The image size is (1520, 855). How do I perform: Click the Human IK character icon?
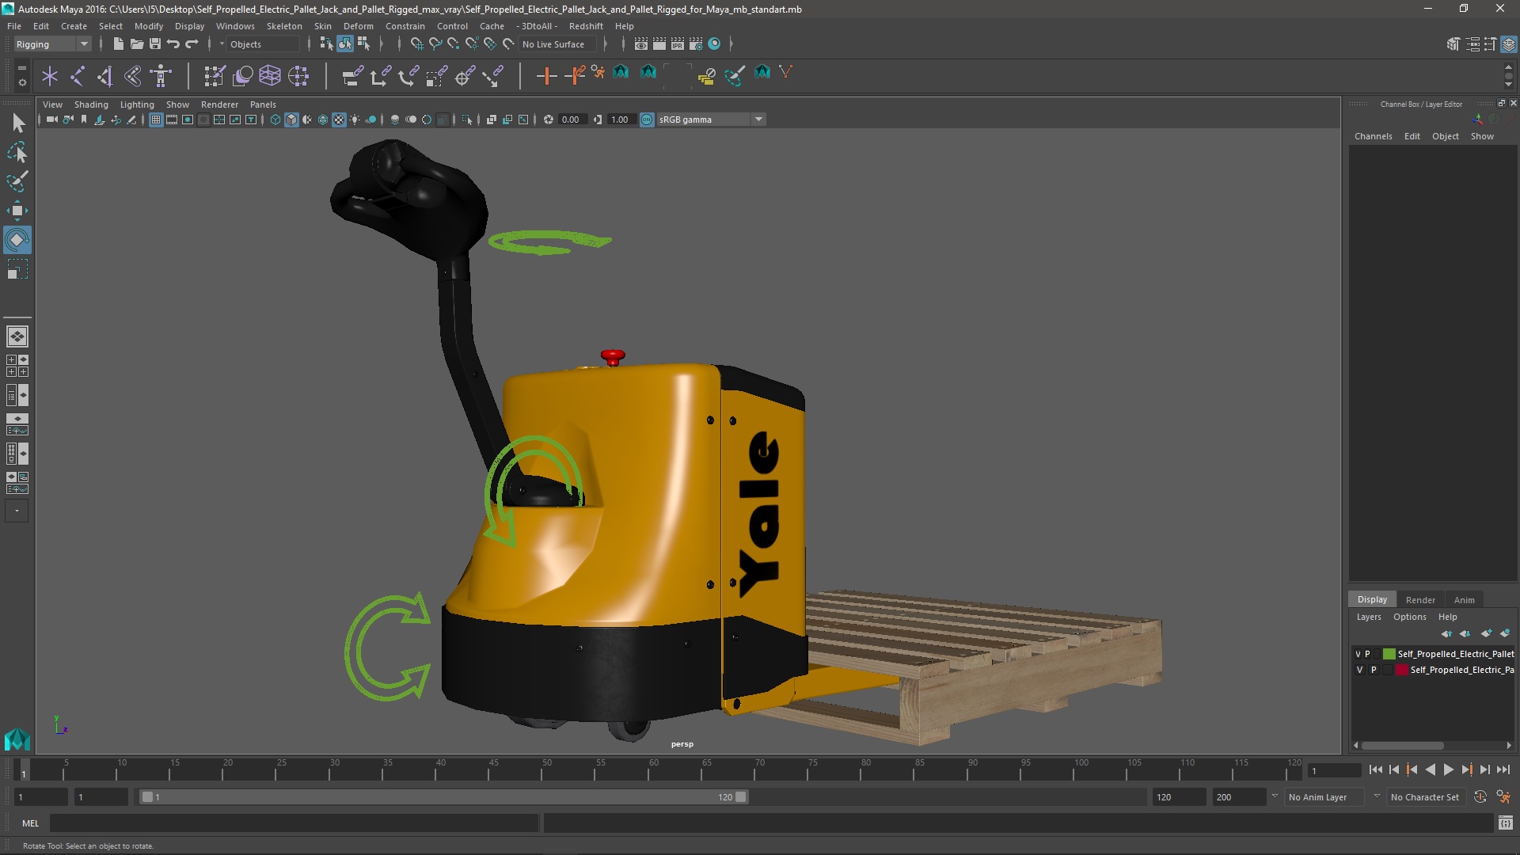pyautogui.click(x=161, y=76)
